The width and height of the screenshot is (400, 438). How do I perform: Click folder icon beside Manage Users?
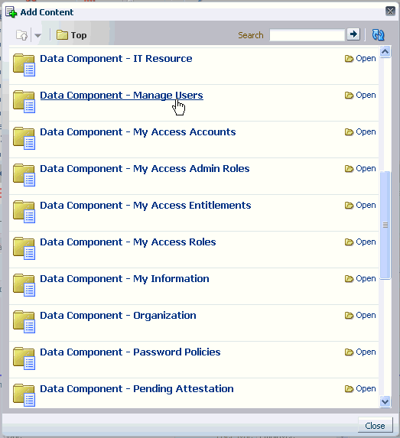[x=24, y=102]
